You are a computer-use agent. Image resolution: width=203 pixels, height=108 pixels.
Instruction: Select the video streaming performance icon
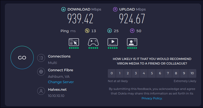(x=113, y=42)
